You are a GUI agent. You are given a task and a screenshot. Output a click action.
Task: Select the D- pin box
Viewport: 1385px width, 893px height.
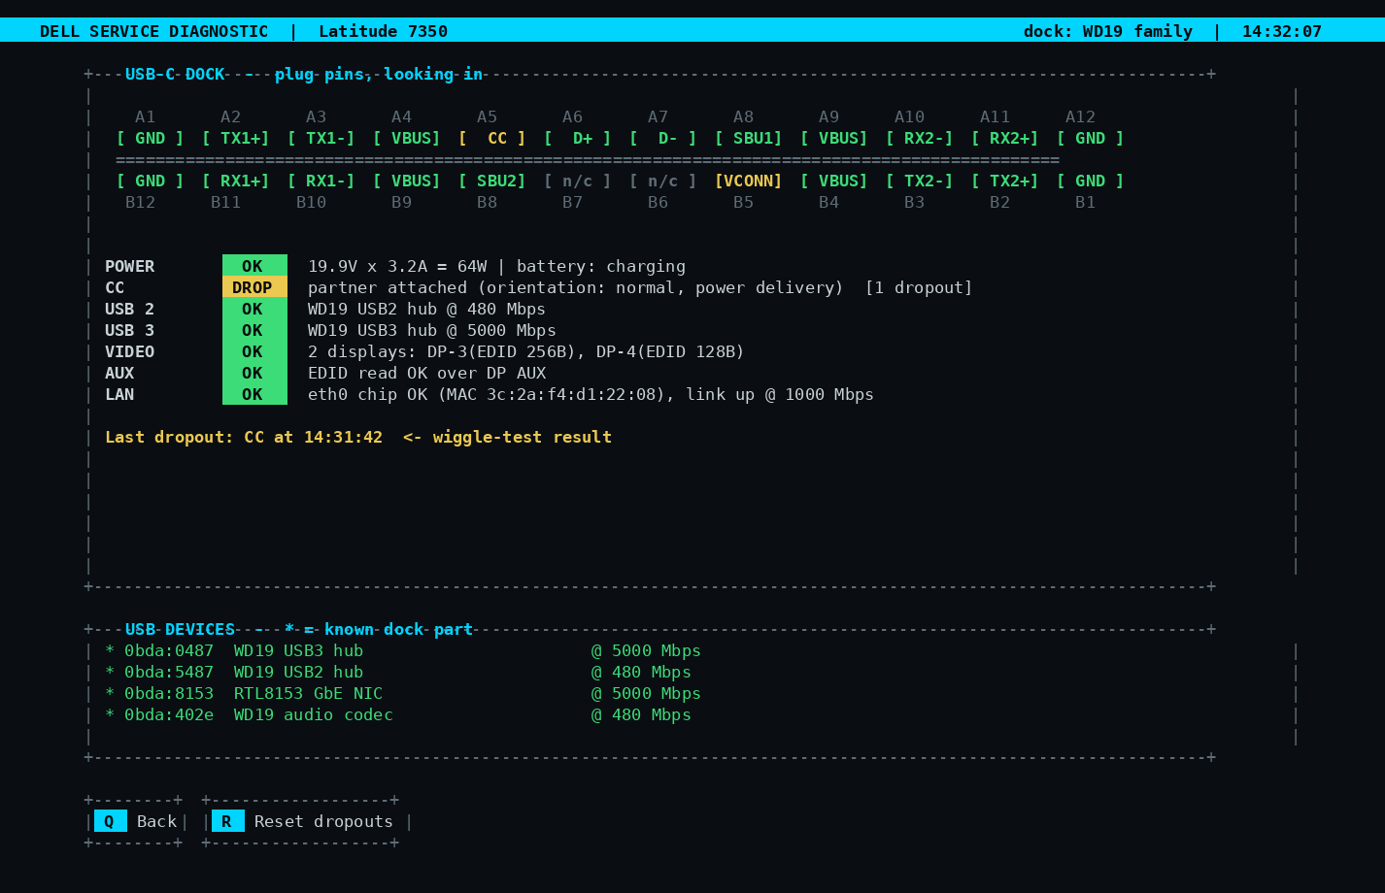[663, 138]
